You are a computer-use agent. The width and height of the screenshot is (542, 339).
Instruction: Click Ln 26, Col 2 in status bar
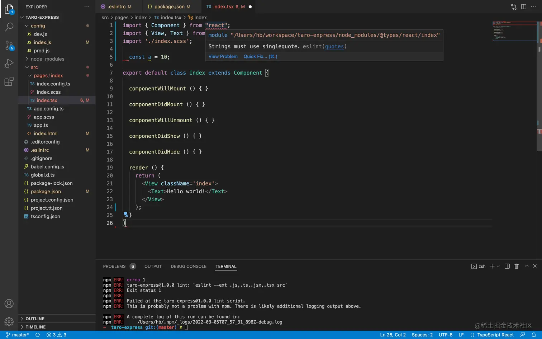pos(393,335)
